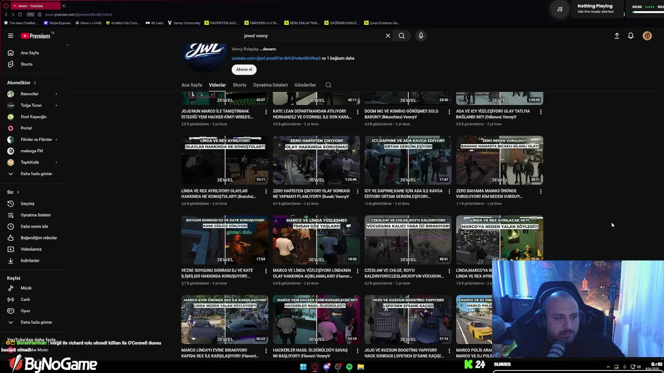Image resolution: width=664 pixels, height=373 pixels.
Task: Open the account avatar menu
Action: coord(647,36)
